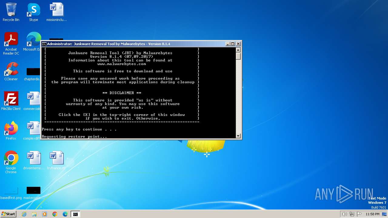
Task: Open the console window system menu icon
Action: pos(44,44)
